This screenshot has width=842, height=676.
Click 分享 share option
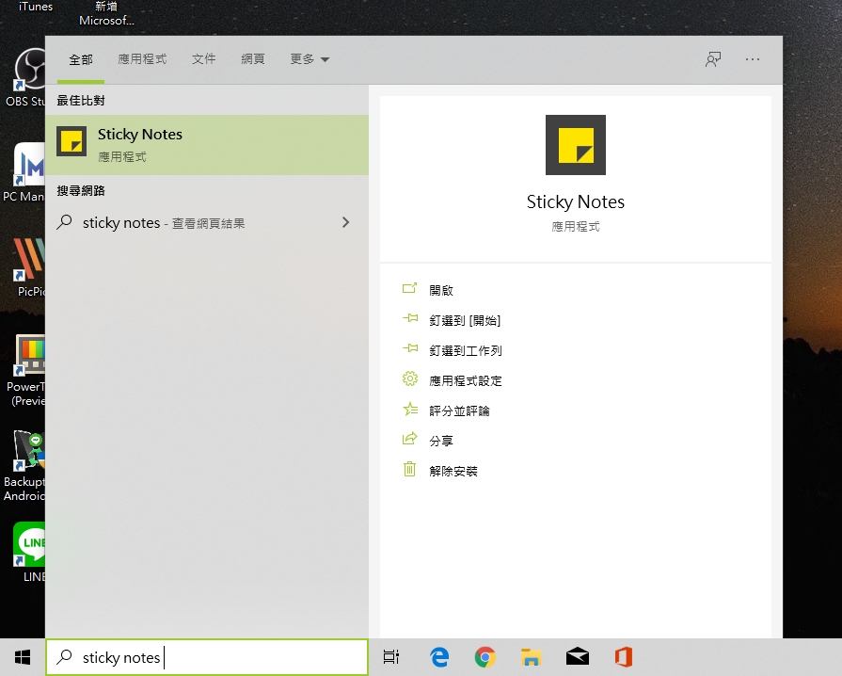pos(441,441)
